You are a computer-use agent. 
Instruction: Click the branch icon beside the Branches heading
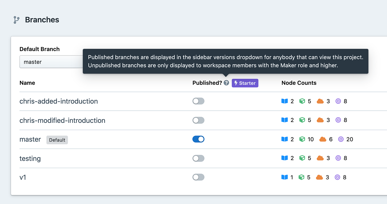coord(16,20)
